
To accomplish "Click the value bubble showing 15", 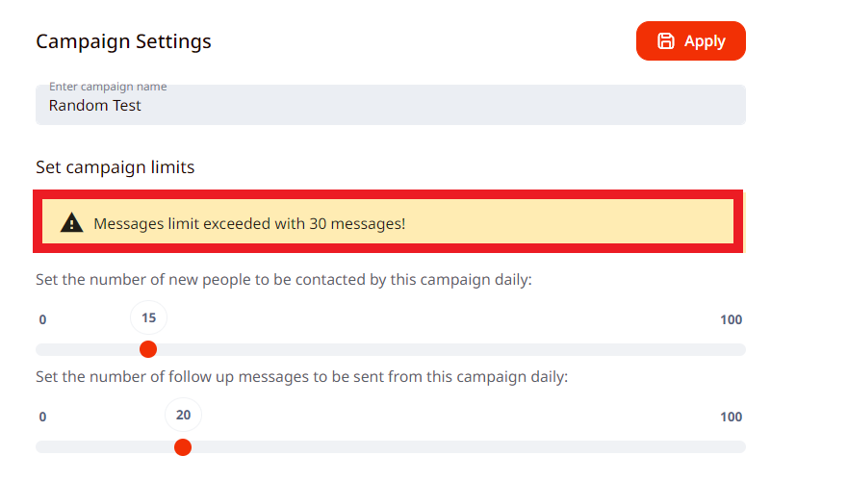I will 149,318.
